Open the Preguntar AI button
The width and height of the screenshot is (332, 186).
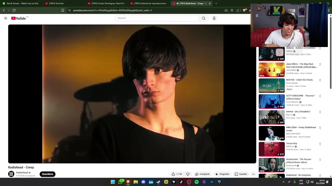[222, 174]
